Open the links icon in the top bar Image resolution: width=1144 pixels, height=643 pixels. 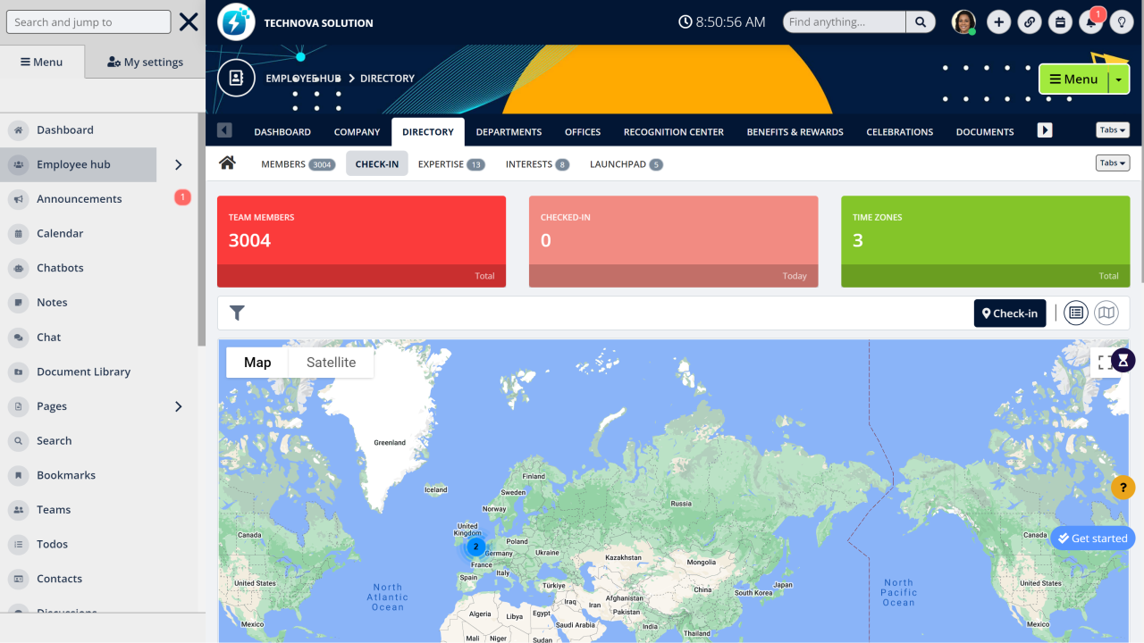[1030, 21]
